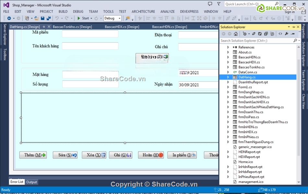Screen dimensions: 308x194
Task: Click the Save All icon
Action: [49, 18]
